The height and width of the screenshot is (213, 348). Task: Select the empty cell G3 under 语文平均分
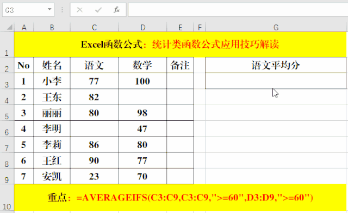(x=276, y=81)
